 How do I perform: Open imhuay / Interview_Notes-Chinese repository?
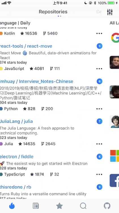pyautogui.click(x=37, y=82)
